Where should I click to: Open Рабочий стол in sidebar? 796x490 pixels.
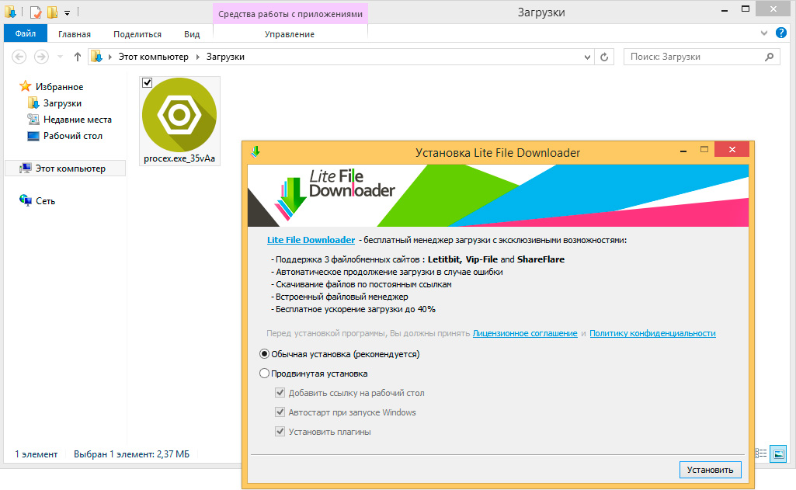pyautogui.click(x=72, y=136)
